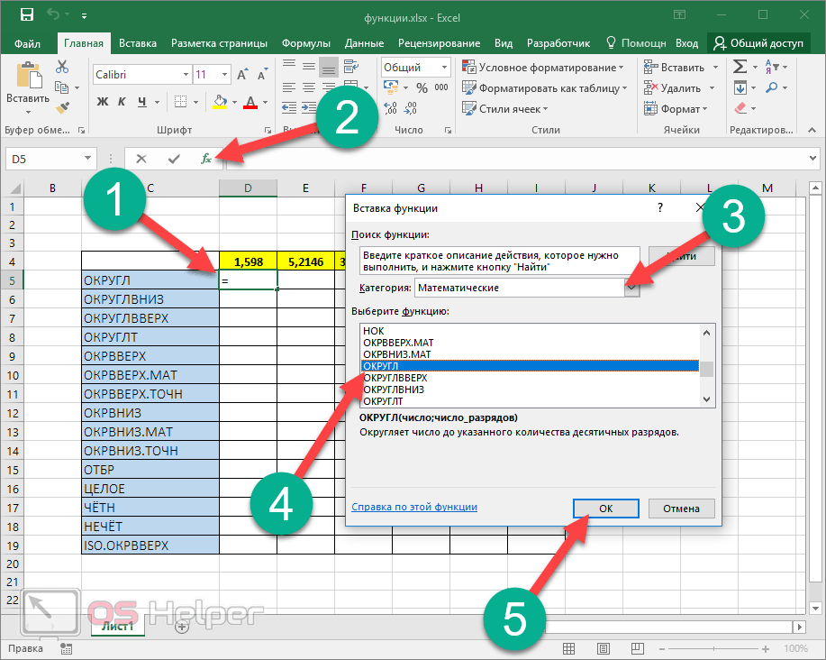Open Find and Select magnifier
The image size is (826, 660).
772,87
